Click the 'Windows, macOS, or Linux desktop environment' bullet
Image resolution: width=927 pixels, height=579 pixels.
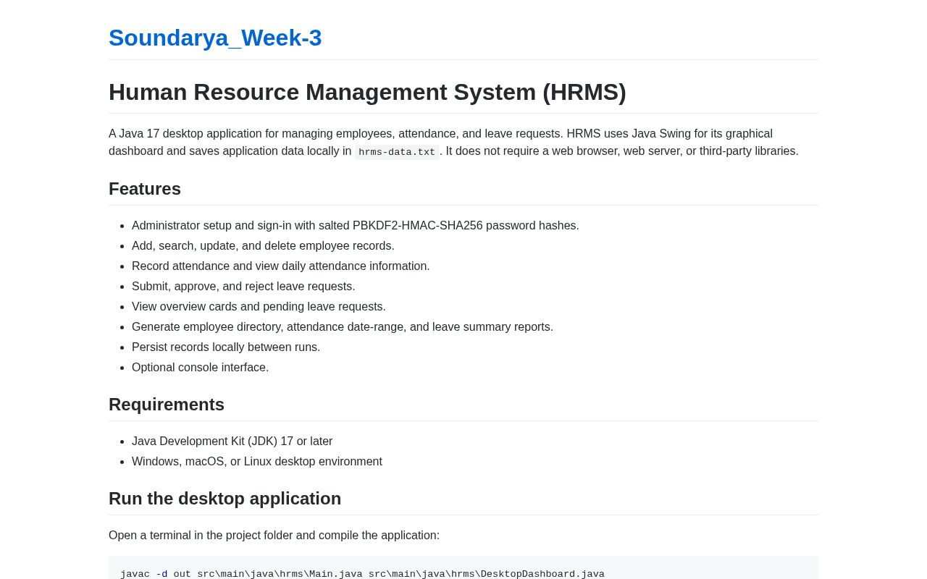click(257, 462)
